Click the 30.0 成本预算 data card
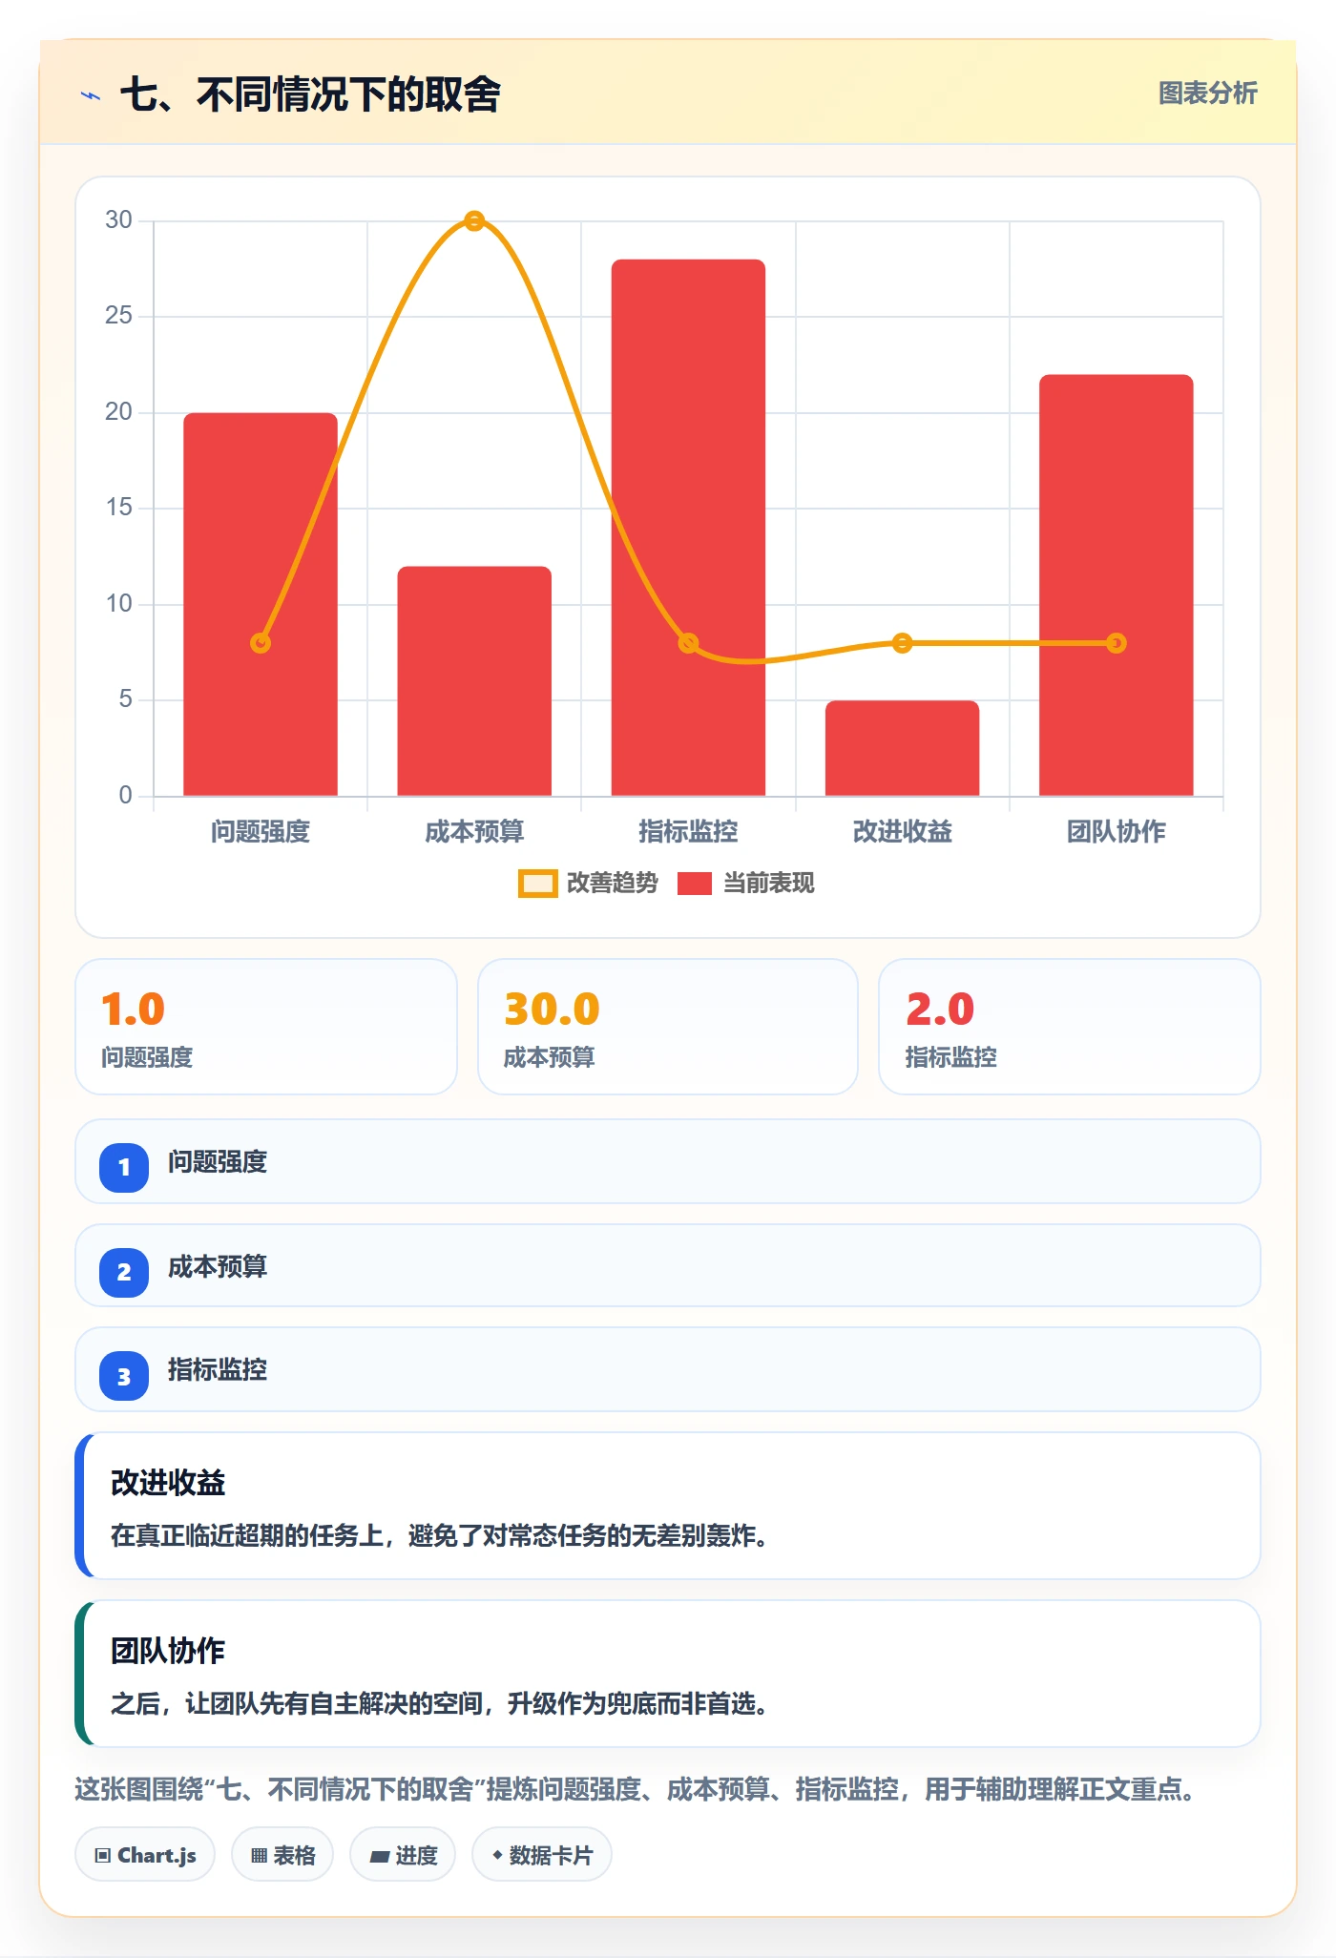Screen dimensions: 1336x1958 click(668, 1027)
